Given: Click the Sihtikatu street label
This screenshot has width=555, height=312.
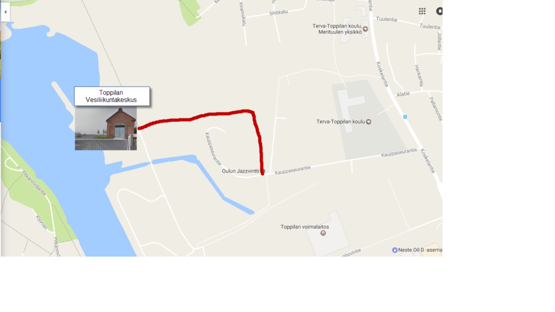Looking at the screenshot, I should [279, 13].
